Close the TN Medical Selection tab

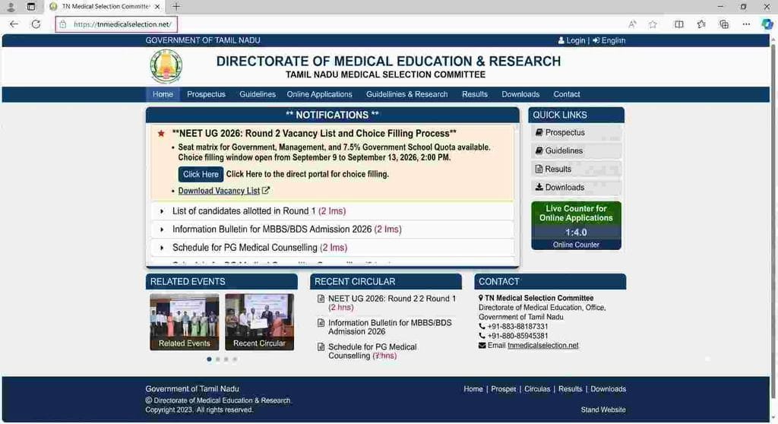tap(157, 7)
